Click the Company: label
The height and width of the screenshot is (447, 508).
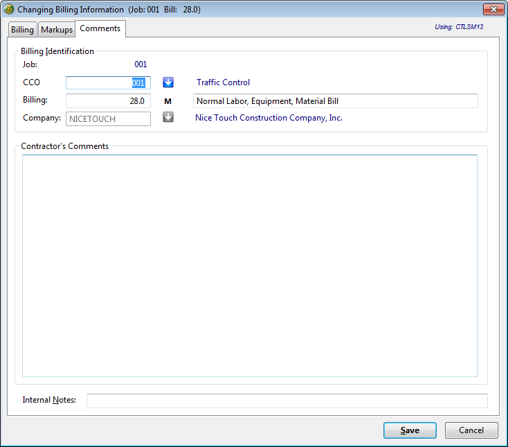point(42,118)
